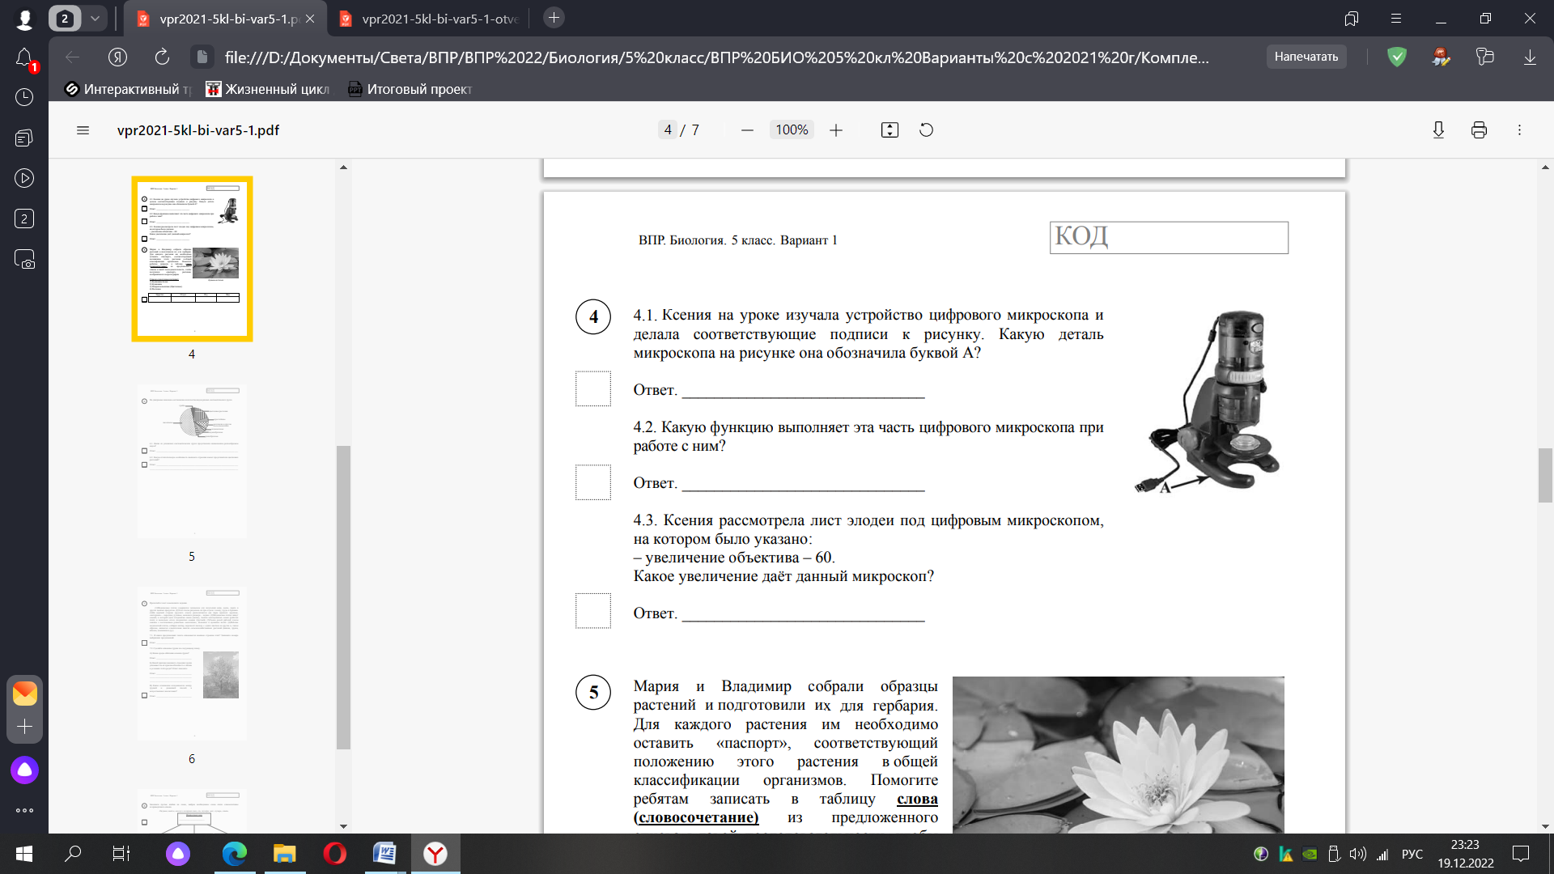1554x874 pixels.
Task: Expand tab groups dropdown arrow
Action: pyautogui.click(x=95, y=18)
